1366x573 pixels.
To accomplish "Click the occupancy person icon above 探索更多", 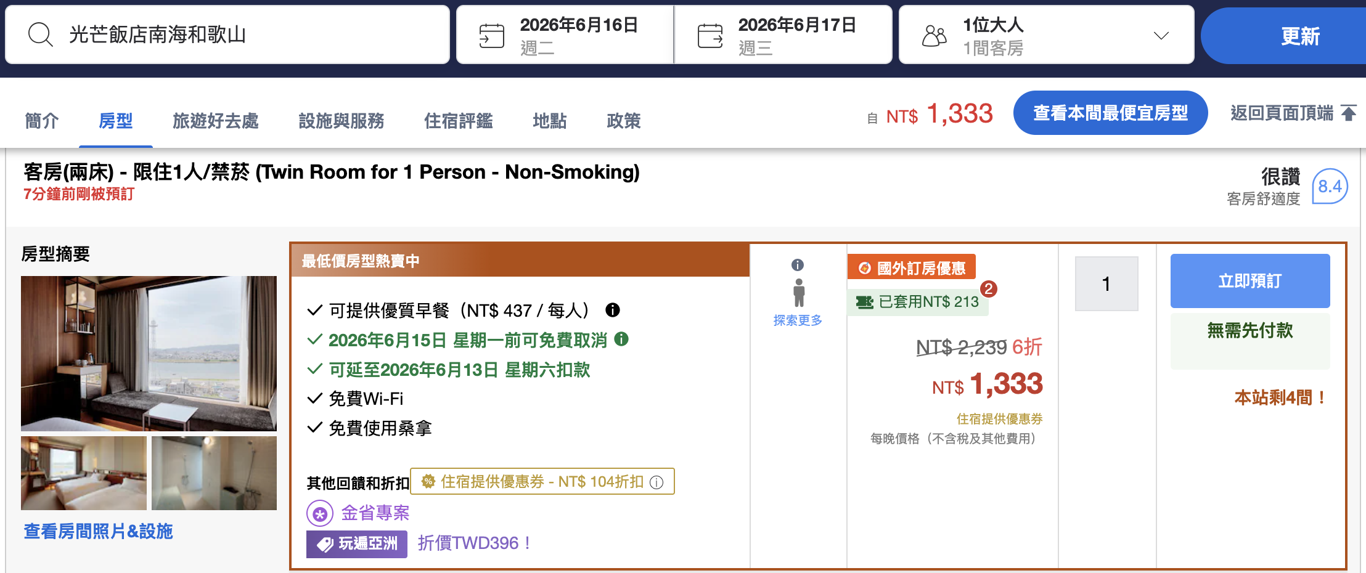I will click(798, 293).
